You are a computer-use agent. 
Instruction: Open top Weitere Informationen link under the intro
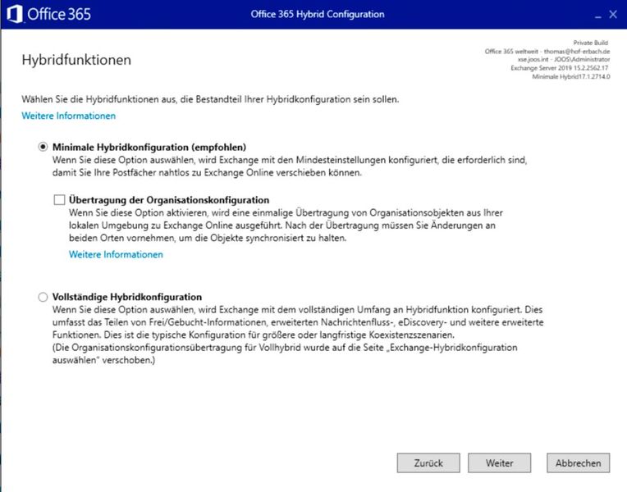(x=68, y=116)
